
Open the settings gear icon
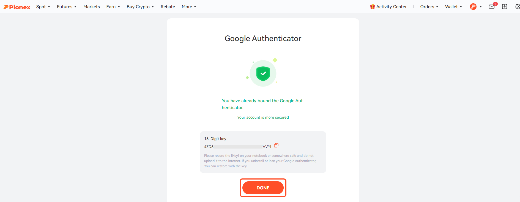click(x=517, y=7)
